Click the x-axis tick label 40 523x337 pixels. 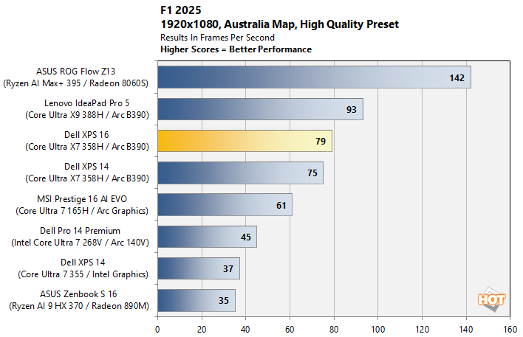pyautogui.click(x=245, y=330)
